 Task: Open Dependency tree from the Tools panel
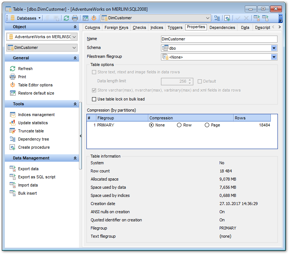33,139
